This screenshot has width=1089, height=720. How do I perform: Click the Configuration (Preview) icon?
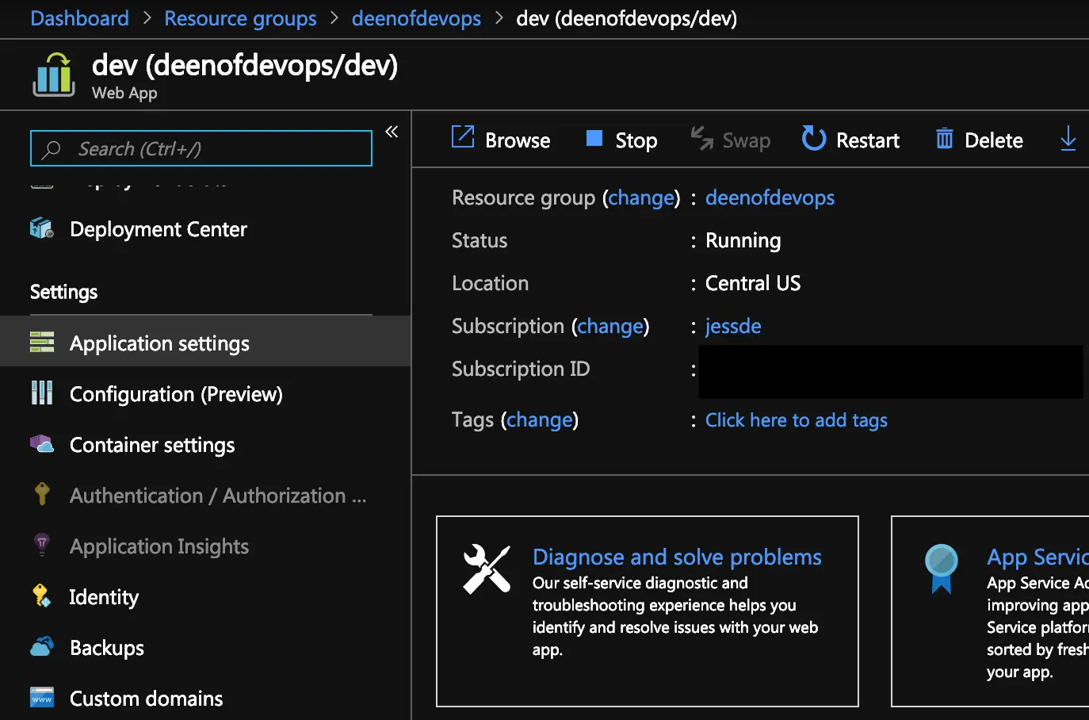tap(41, 393)
